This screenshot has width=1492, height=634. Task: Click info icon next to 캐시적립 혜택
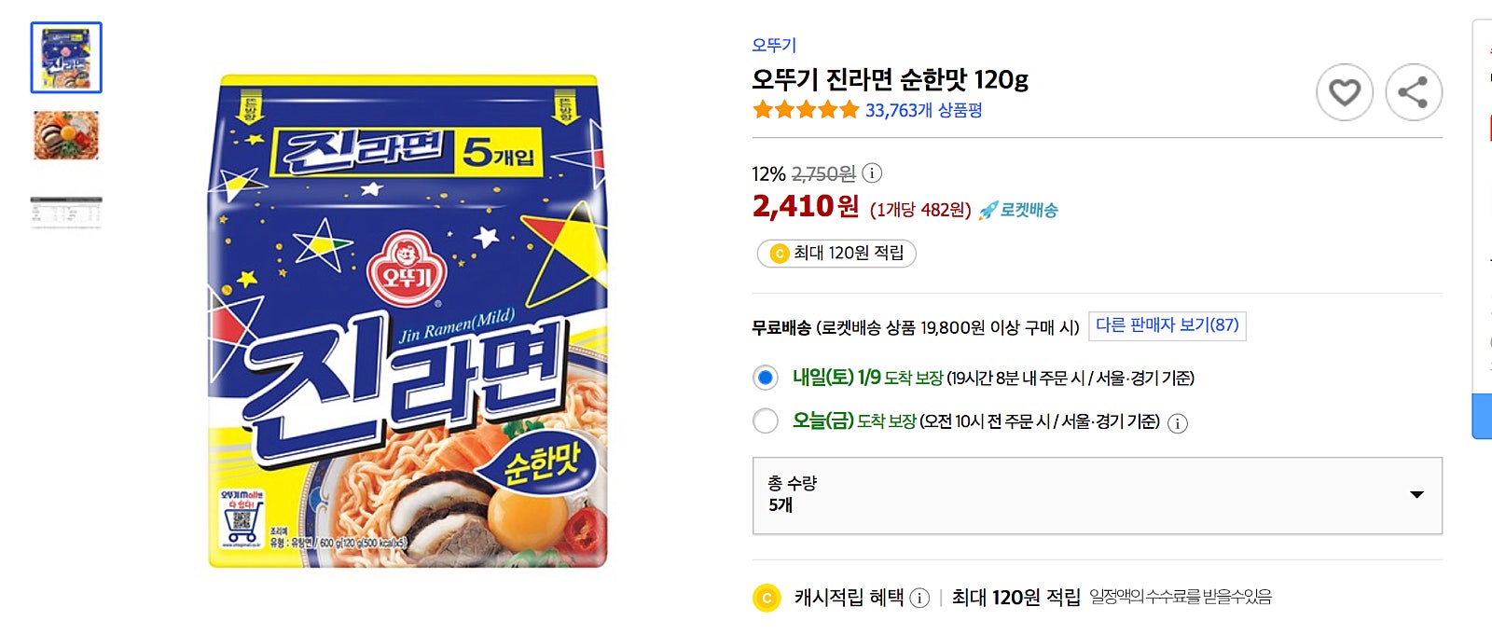919,598
